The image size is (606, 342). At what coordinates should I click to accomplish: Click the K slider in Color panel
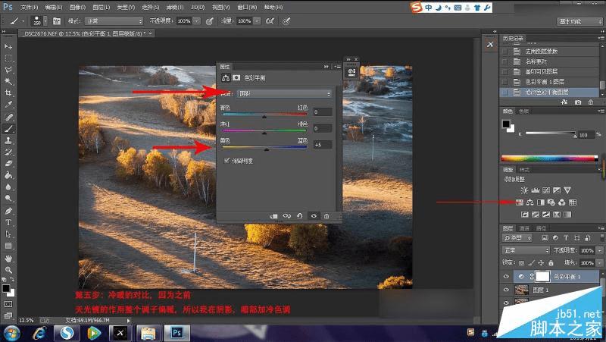point(551,133)
